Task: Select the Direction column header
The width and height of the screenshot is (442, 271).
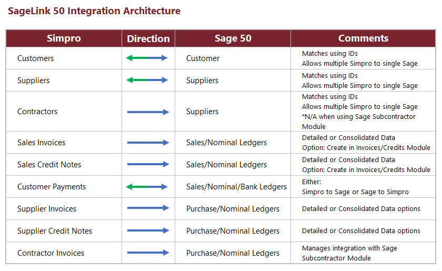Action: (148, 38)
